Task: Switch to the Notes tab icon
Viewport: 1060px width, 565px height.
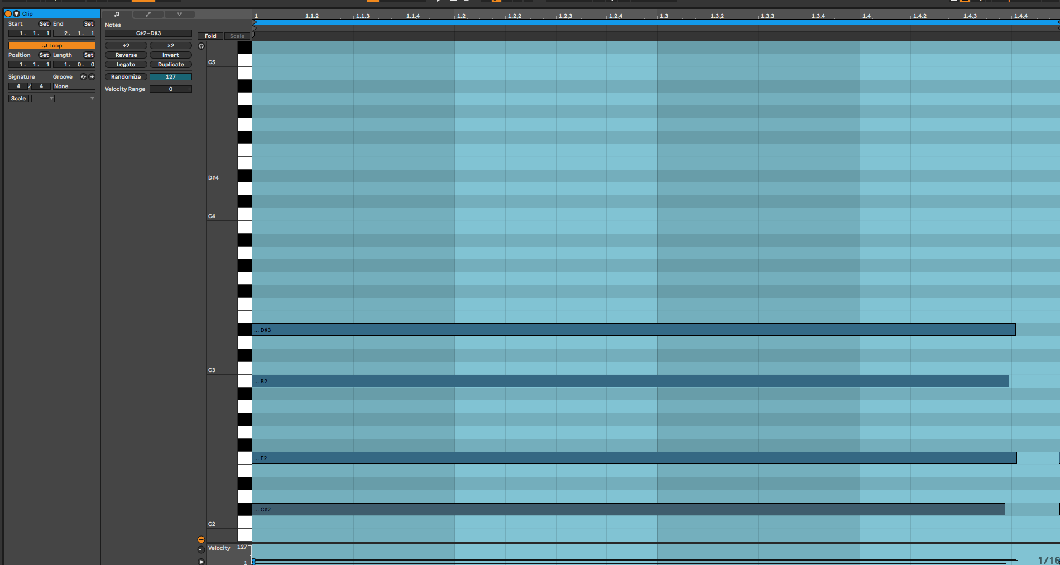Action: click(x=117, y=15)
